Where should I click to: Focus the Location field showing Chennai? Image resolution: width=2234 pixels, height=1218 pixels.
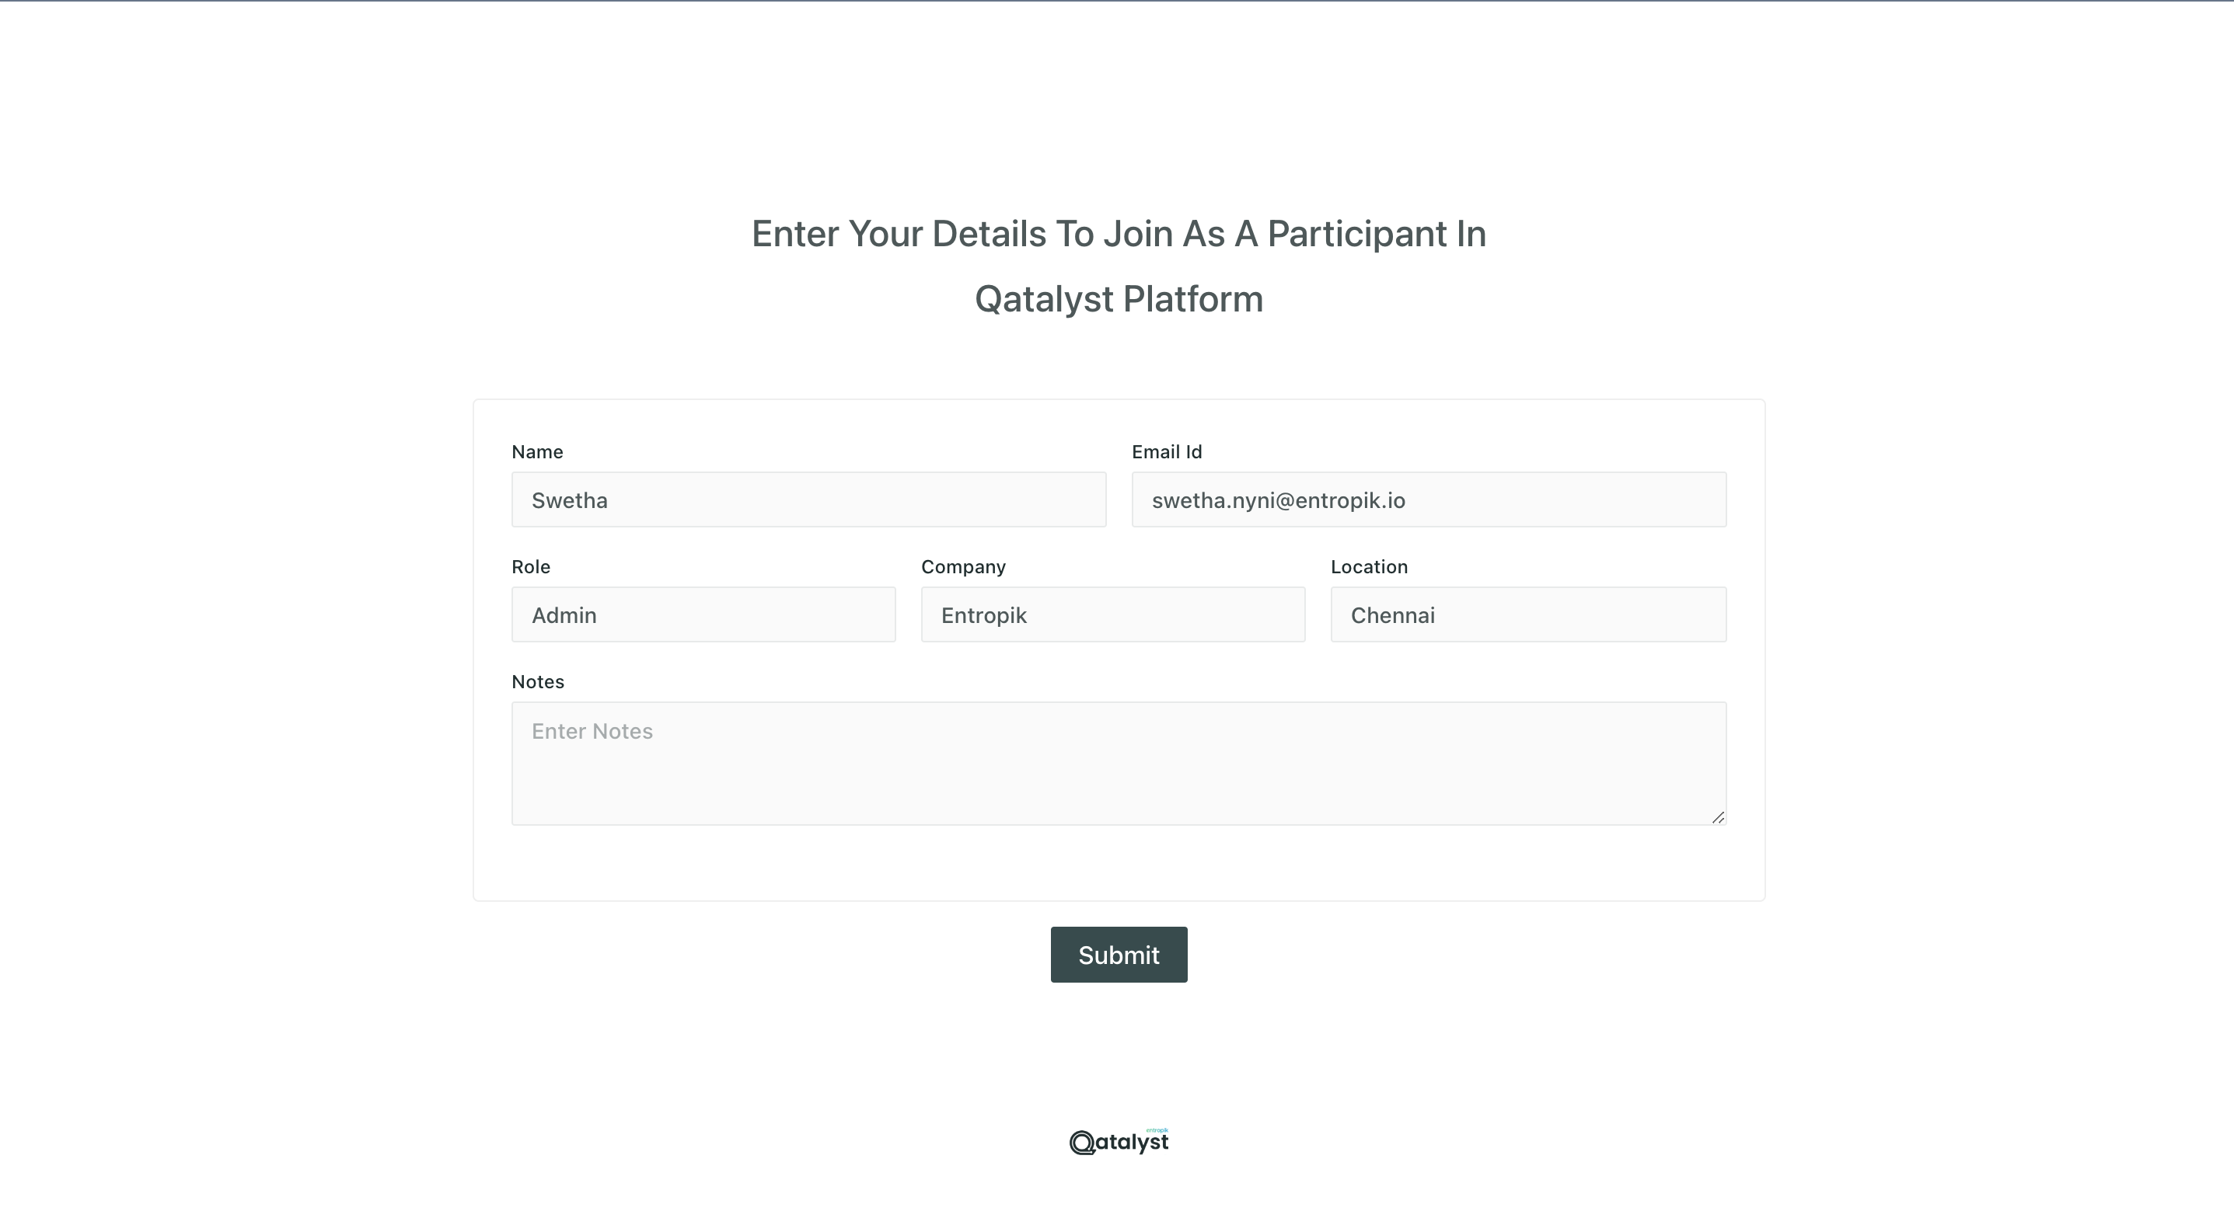tap(1528, 614)
